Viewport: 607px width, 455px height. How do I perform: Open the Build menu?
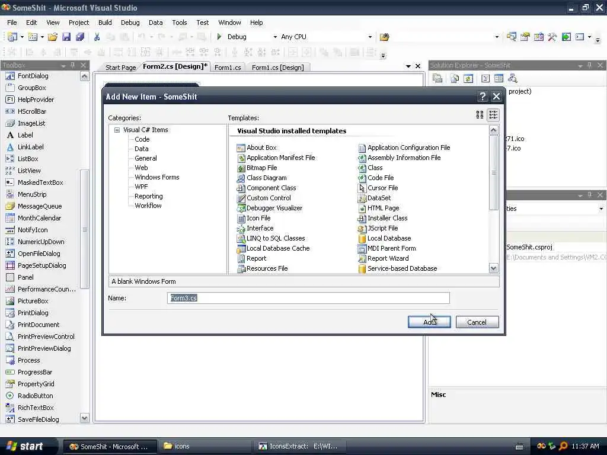pos(105,23)
